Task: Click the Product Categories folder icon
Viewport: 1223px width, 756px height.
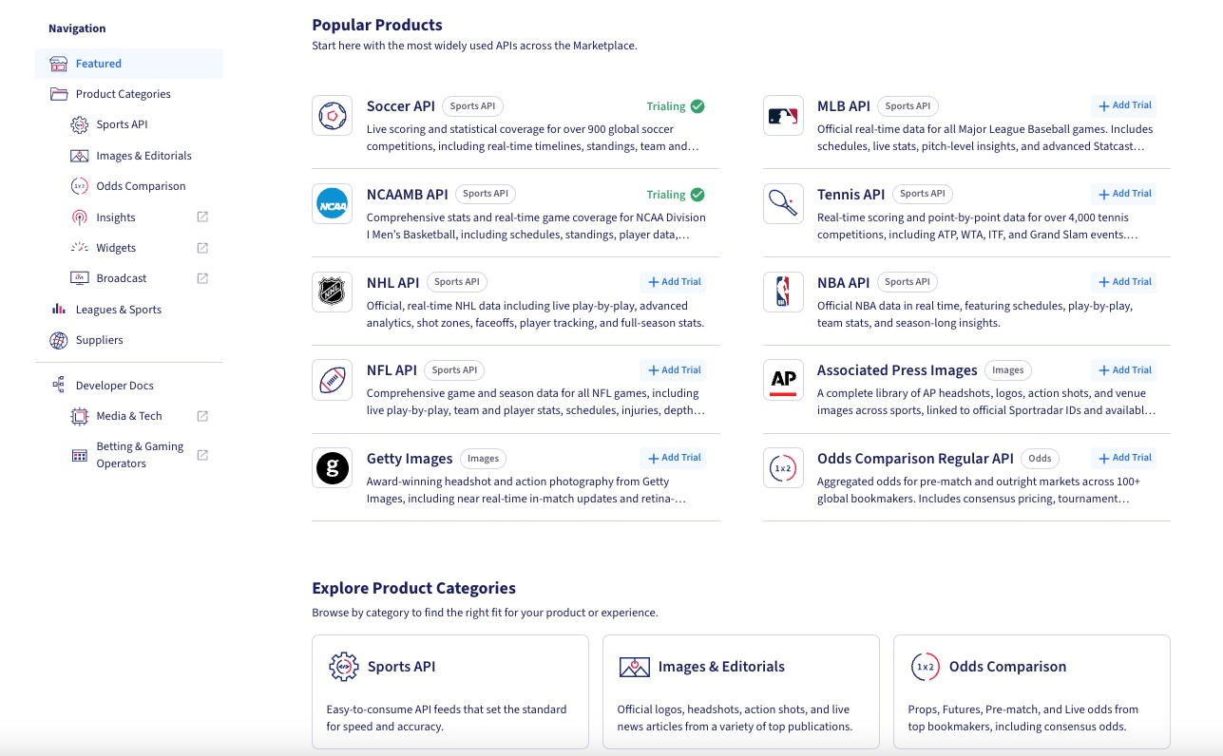Action: (59, 94)
